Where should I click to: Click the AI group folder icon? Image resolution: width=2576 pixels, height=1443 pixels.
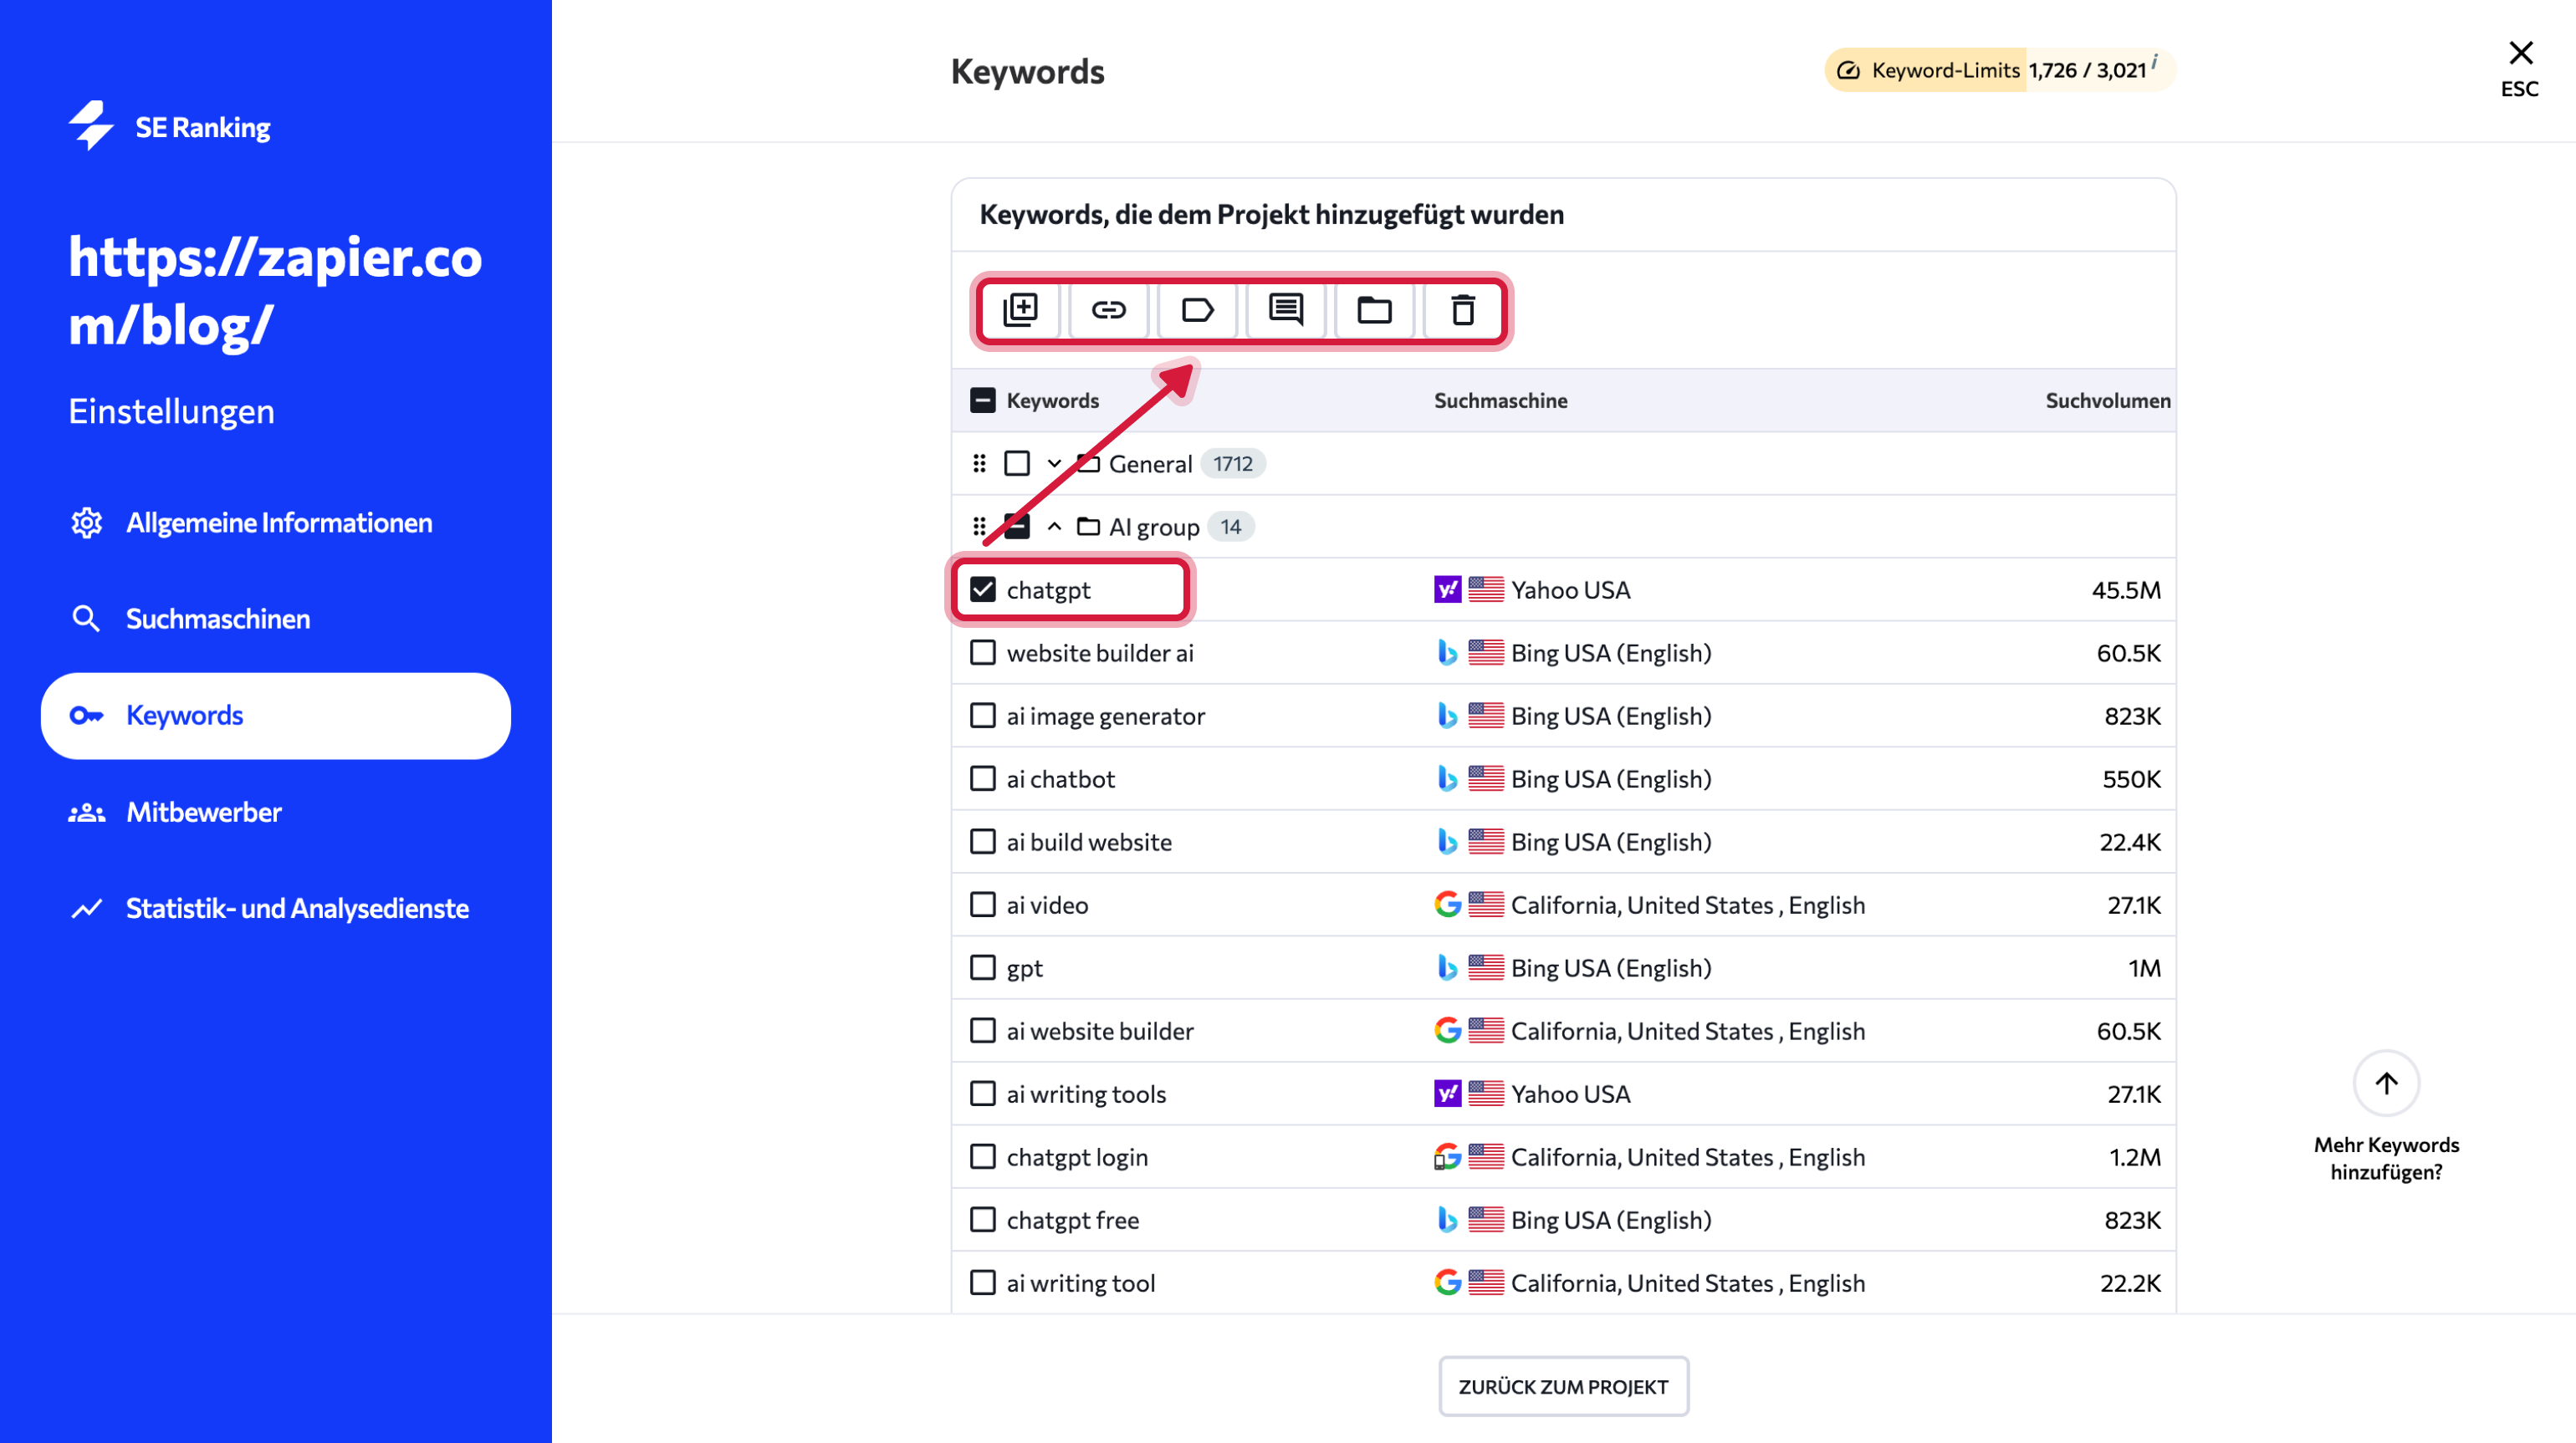[x=1088, y=527]
